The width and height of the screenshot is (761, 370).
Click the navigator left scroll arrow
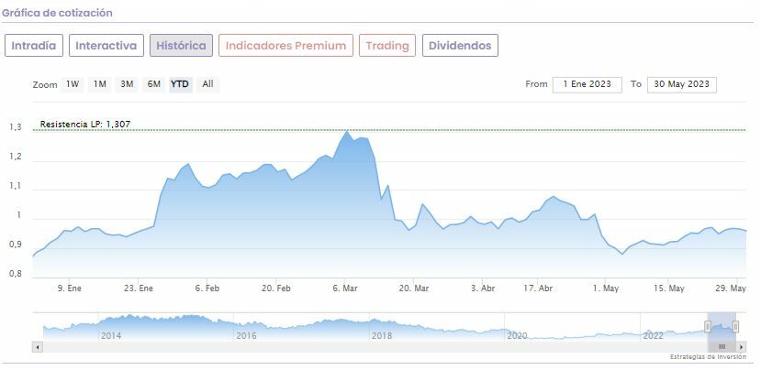pos(38,347)
